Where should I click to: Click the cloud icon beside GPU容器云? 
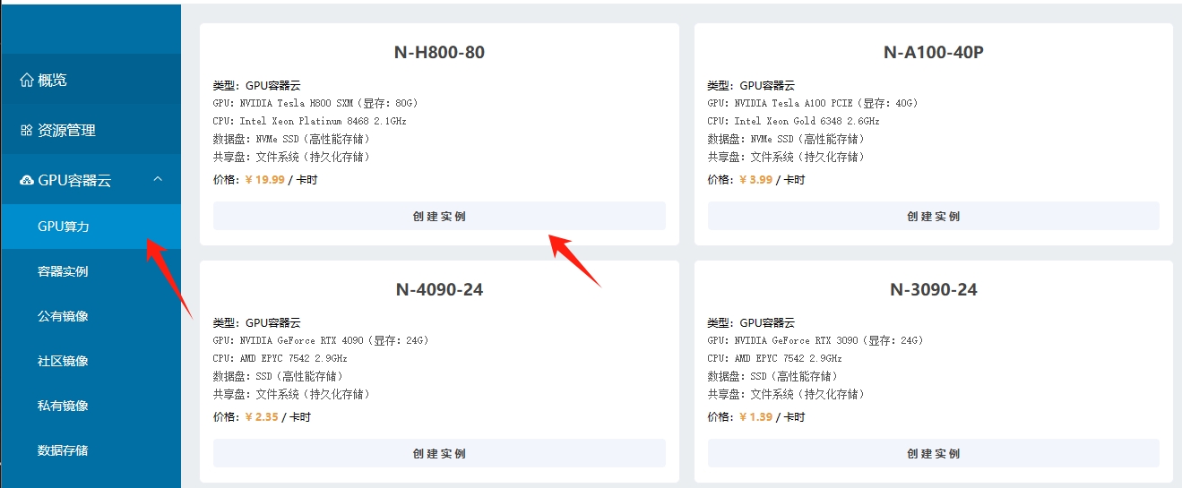pyautogui.click(x=27, y=180)
